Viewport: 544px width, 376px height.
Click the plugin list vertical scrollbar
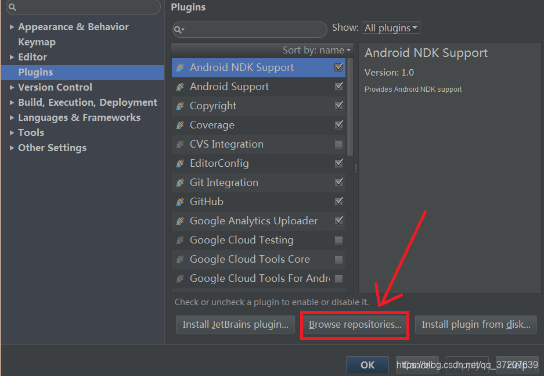pos(350,106)
